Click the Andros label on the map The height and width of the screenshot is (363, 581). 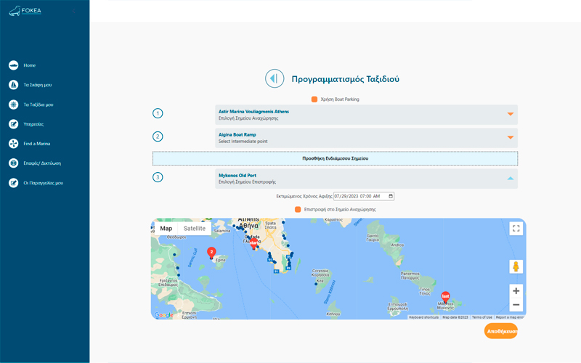[397, 245]
